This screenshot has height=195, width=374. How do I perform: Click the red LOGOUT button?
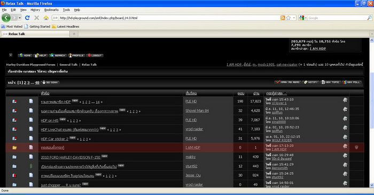(95, 56)
